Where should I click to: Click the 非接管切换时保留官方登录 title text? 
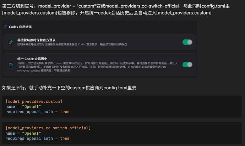pyautogui.click(x=36, y=40)
